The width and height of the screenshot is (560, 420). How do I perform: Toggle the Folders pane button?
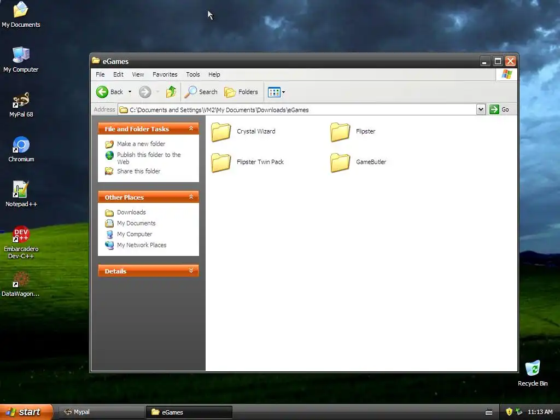click(x=241, y=92)
